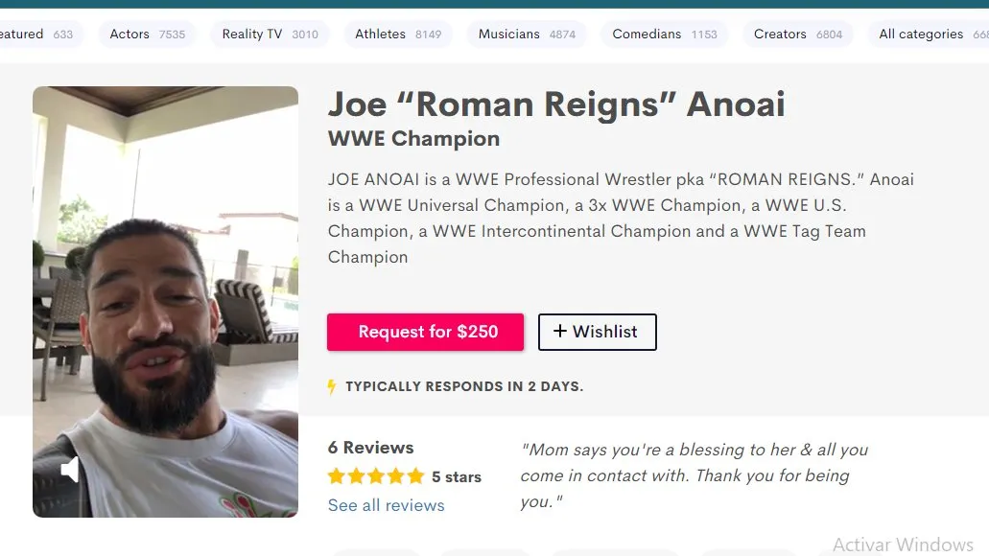Browse the Athletes category
This screenshot has height=556, width=989.
(398, 35)
